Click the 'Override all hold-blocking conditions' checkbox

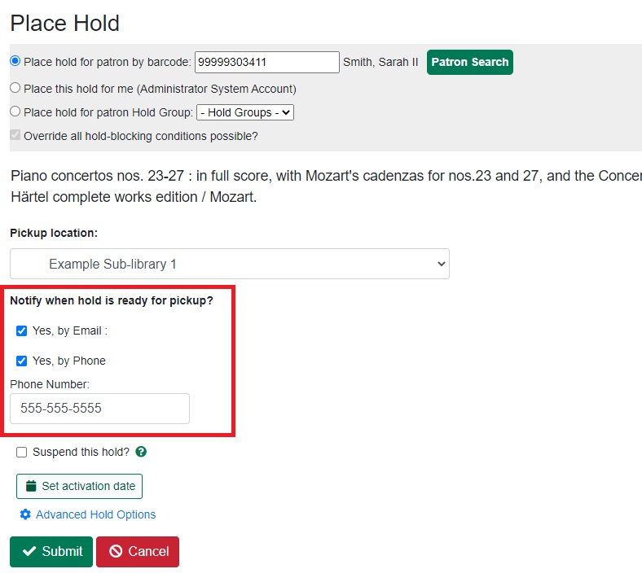[x=15, y=135]
